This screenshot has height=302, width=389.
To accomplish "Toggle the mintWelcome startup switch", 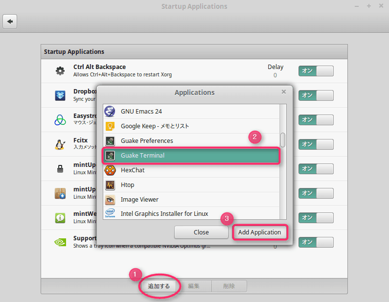I will (x=316, y=218).
